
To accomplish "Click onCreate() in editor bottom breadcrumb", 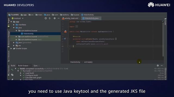I will (x=88, y=62).
